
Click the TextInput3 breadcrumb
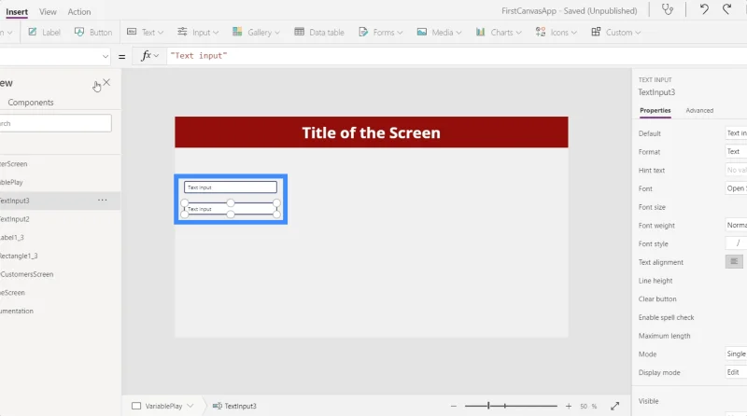tap(235, 406)
